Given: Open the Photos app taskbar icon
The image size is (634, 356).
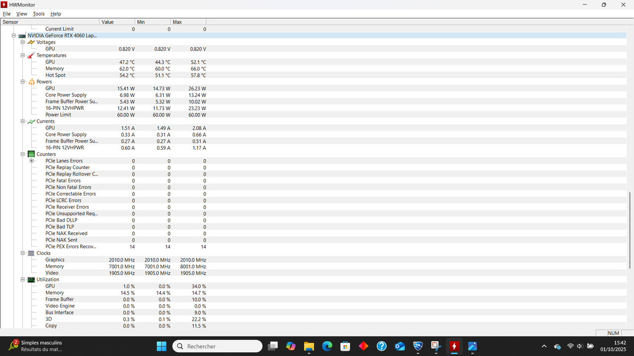Looking at the screenshot, I should tap(473, 346).
